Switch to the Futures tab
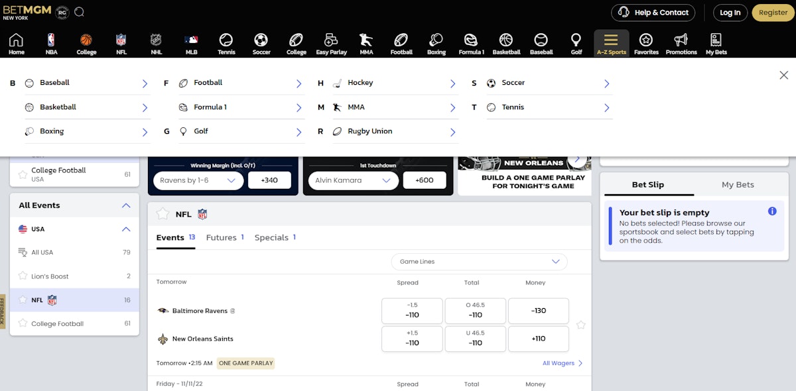796x391 pixels. tap(224, 237)
